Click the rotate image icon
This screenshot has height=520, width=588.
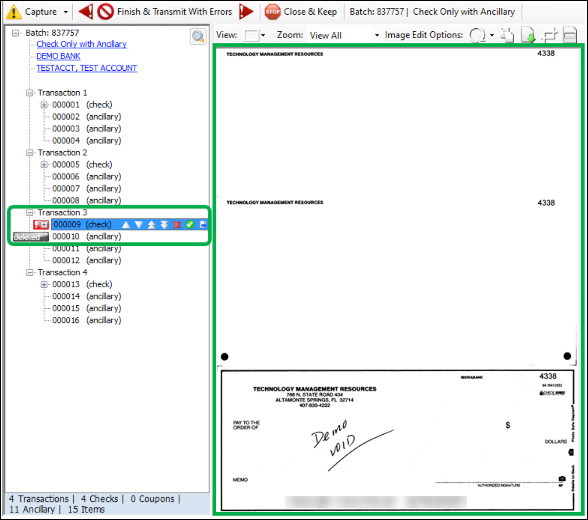477,35
